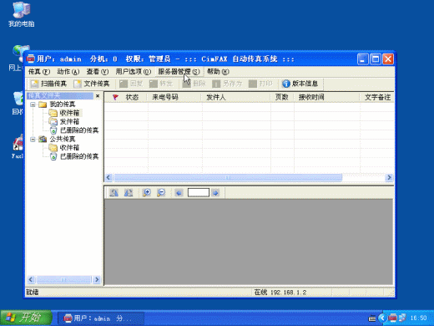Go to previous page with left arrow icon
This screenshot has height=326, width=434.
click(179, 192)
